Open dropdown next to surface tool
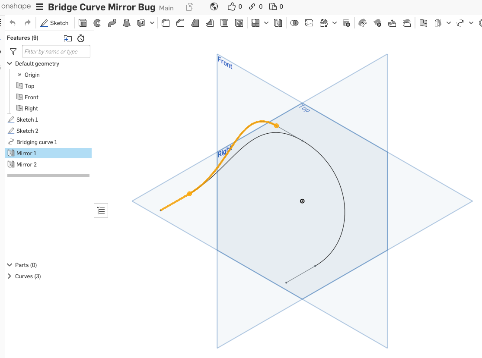Viewport: 482px width, 358px height. 449,23
